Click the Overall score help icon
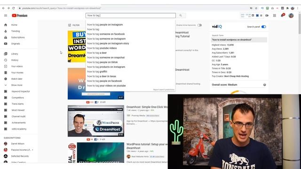This screenshot has width=301, height=169. tap(264, 84)
